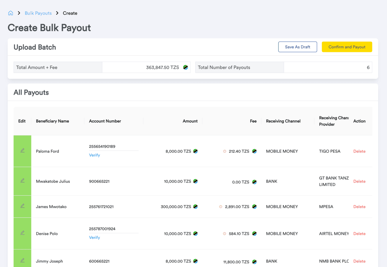The image size is (387, 267).
Task: Click account number 600665221
Action: (99, 261)
